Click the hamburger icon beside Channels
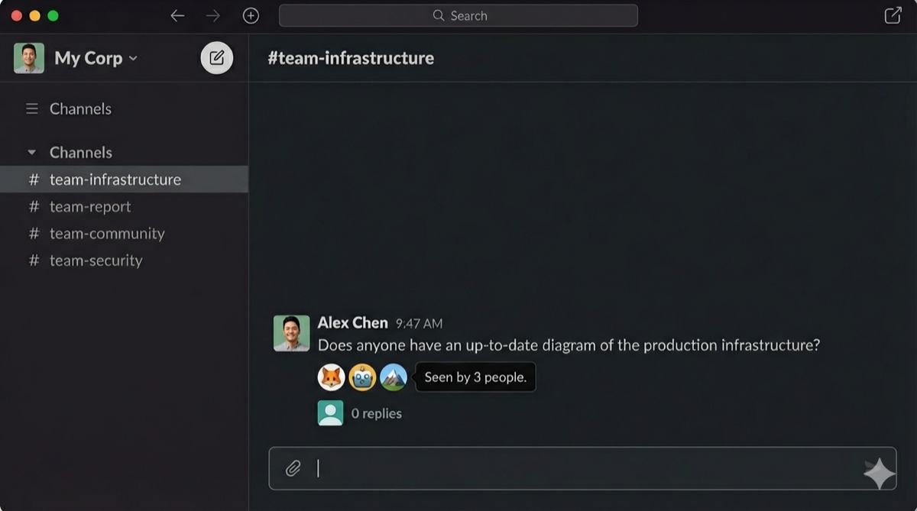This screenshot has height=511, width=917. coord(32,108)
